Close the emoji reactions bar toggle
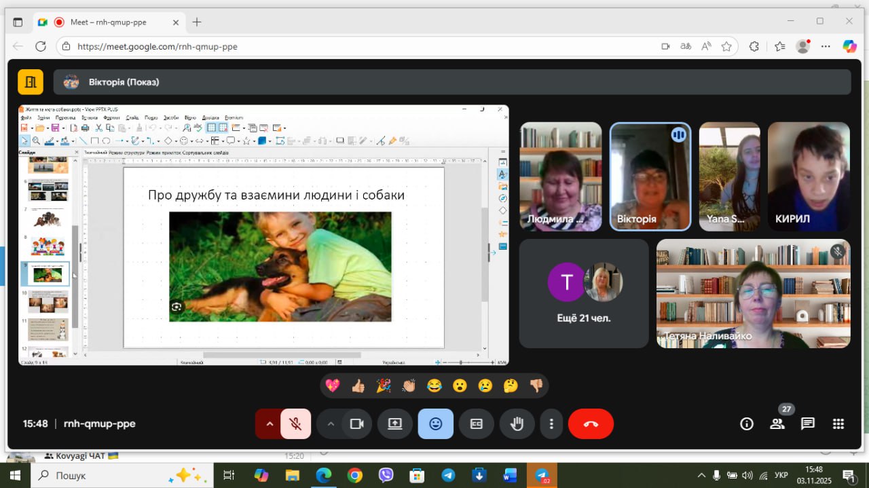 pos(435,424)
